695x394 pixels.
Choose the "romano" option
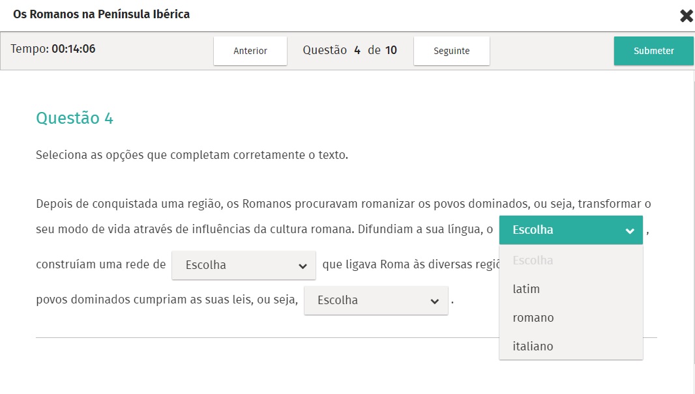coord(533,318)
